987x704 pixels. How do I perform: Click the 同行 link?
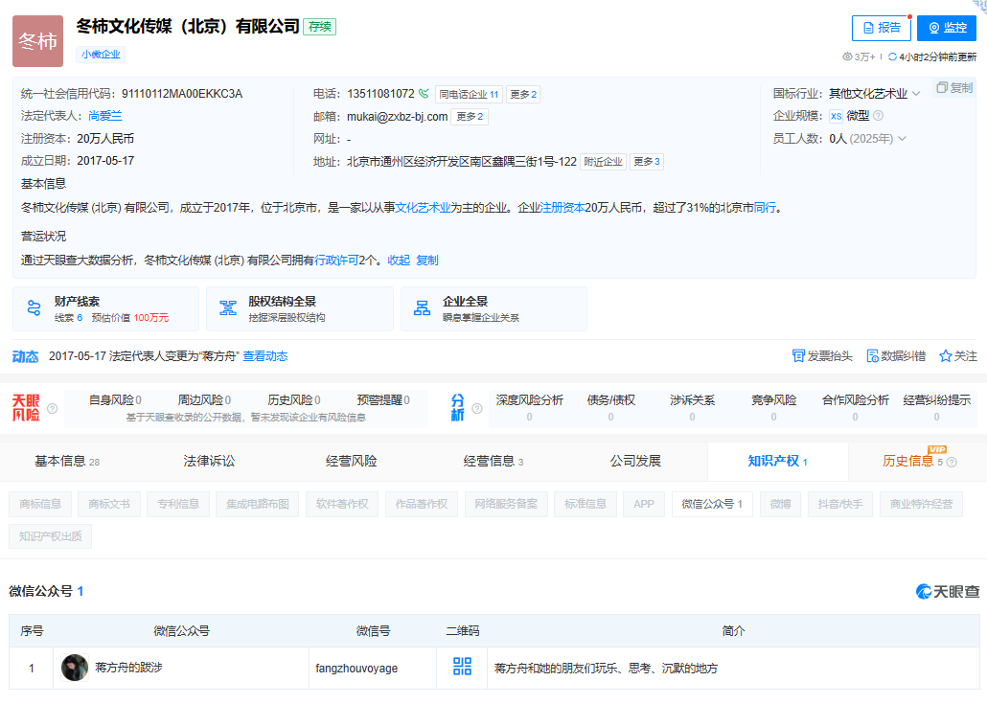(765, 208)
